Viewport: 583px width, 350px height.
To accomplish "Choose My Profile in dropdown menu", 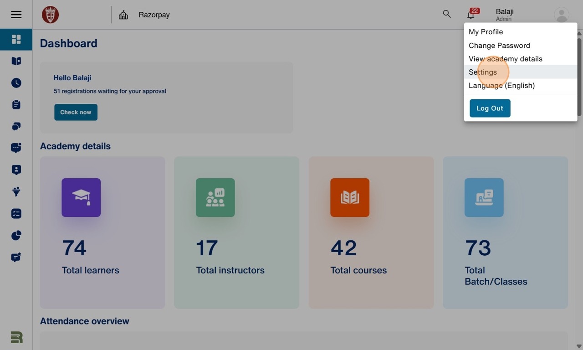I will (486, 32).
